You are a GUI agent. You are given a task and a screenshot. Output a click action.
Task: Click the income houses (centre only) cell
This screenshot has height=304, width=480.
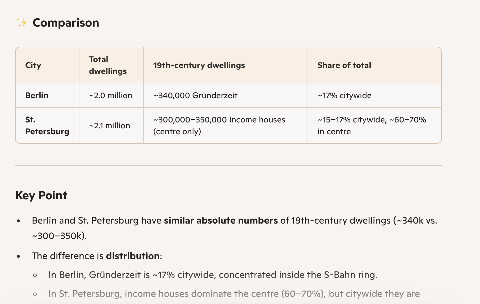[x=219, y=126]
